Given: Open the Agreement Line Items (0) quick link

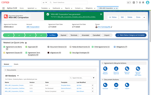Looking at the screenshot, I should click(14, 48).
